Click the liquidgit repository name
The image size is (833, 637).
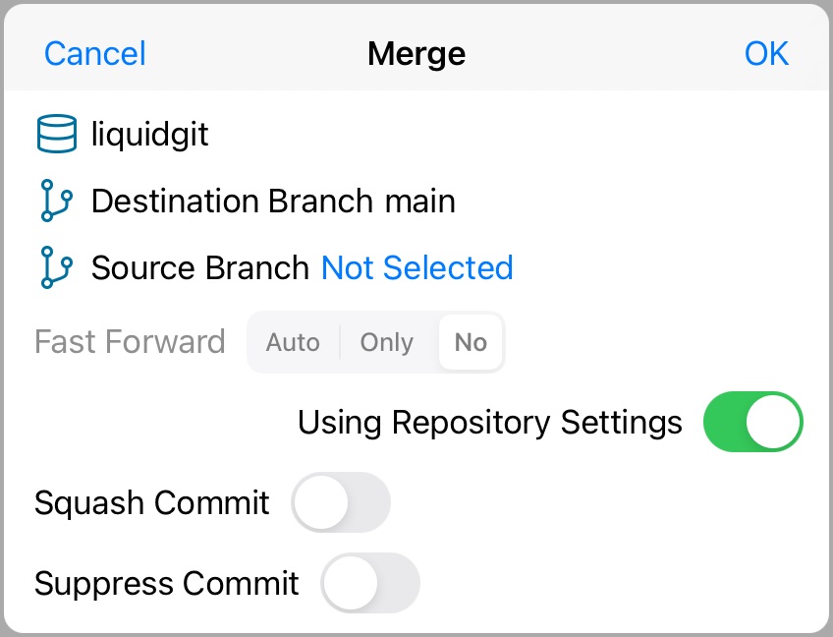pos(149,134)
